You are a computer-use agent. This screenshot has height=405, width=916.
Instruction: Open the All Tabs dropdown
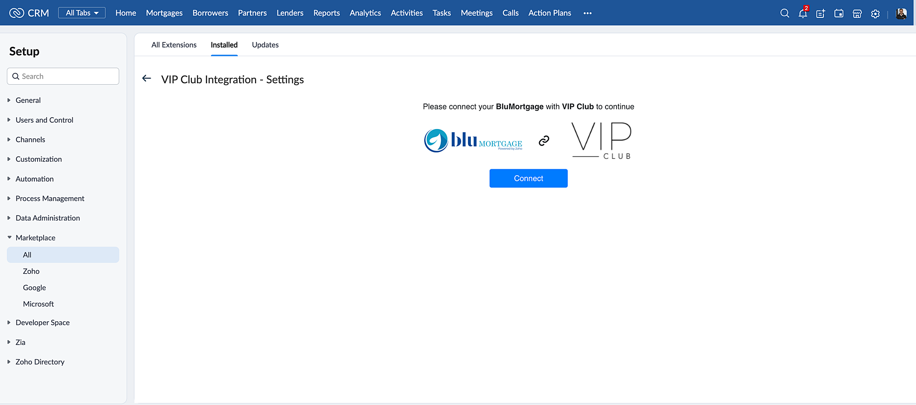pyautogui.click(x=82, y=13)
